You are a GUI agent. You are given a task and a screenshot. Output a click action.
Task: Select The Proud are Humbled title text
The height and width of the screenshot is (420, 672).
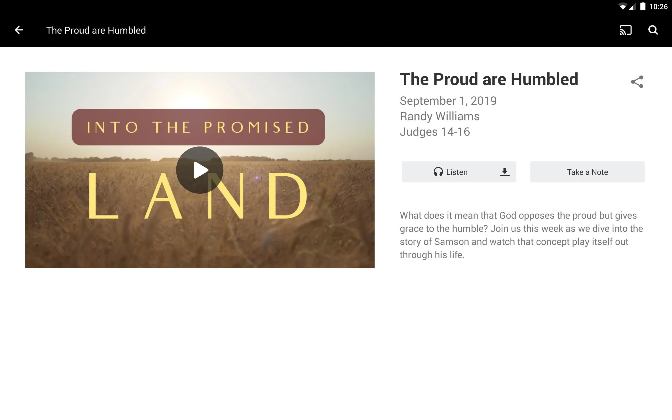coord(489,79)
